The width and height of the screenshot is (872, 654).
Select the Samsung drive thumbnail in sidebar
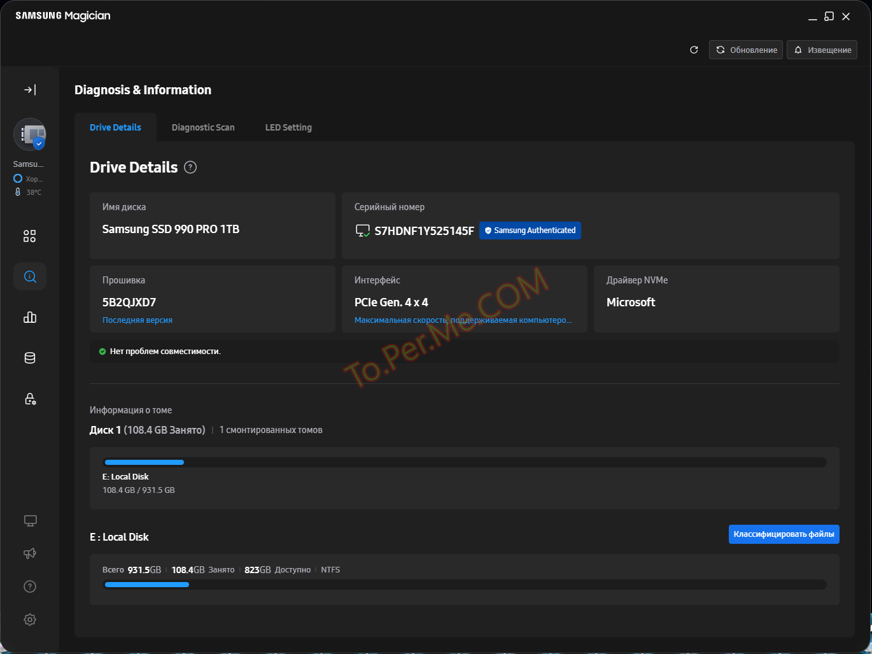pos(30,134)
